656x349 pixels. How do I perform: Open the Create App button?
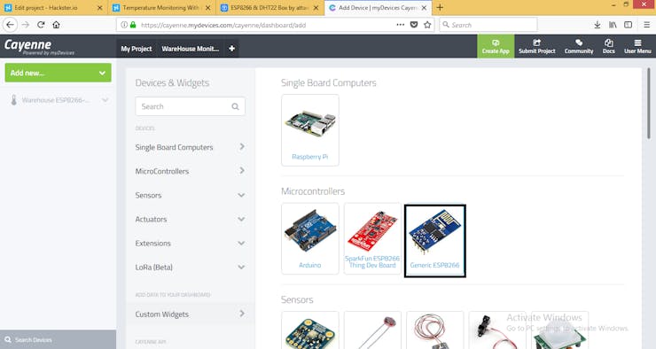pos(496,46)
